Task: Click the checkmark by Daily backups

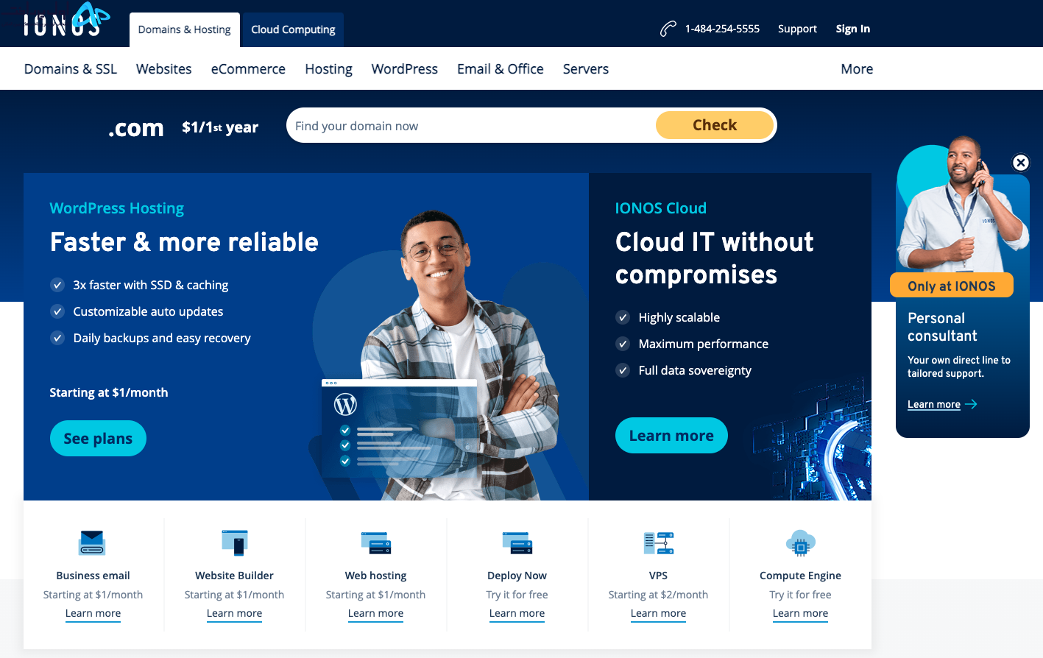Action: pos(57,338)
